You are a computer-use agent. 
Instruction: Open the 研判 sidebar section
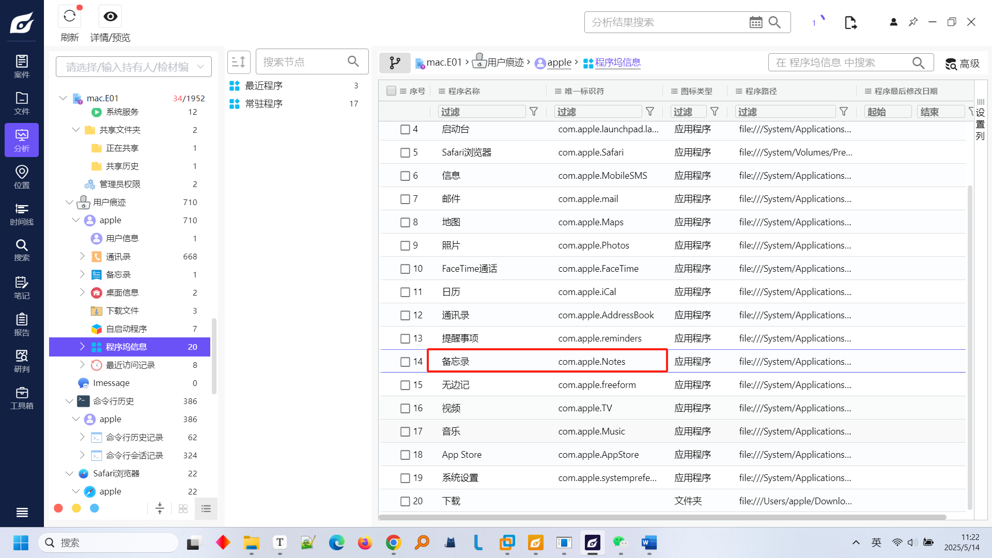22,361
